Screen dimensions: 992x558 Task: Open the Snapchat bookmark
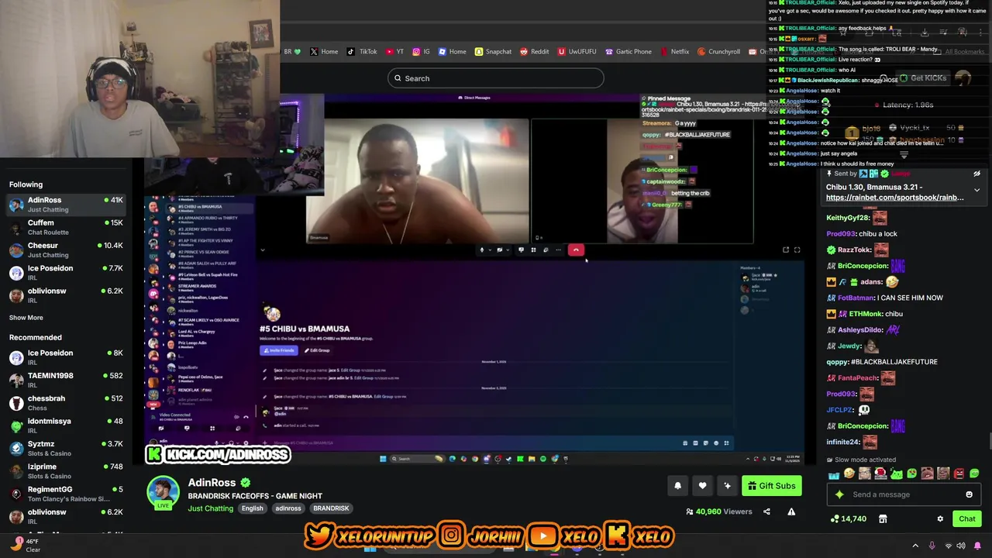pos(493,52)
